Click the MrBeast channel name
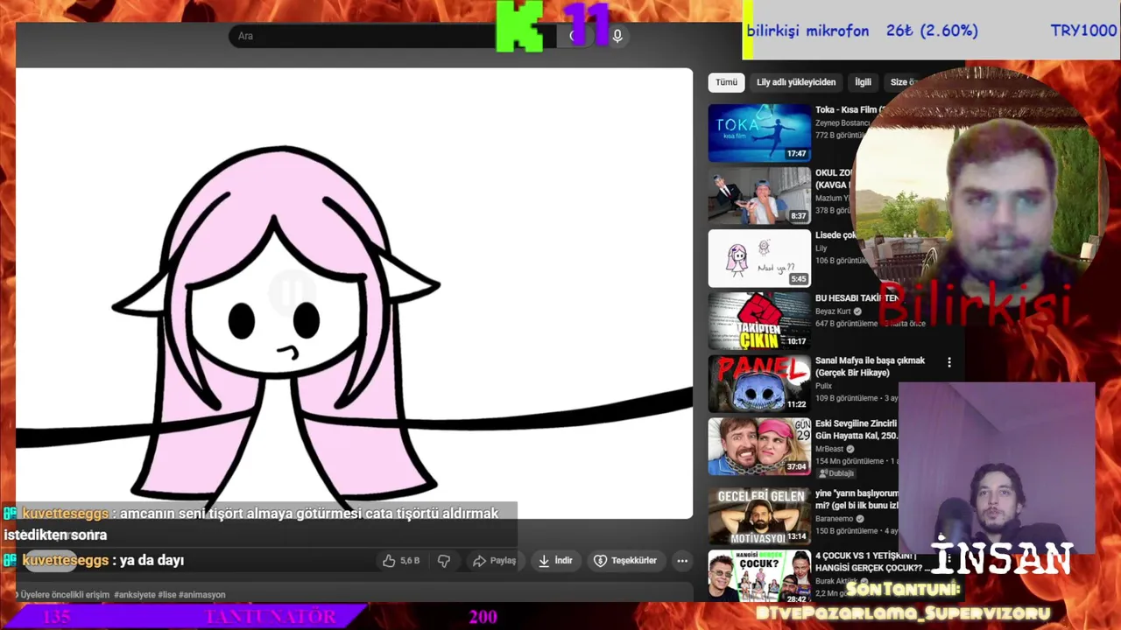 pyautogui.click(x=829, y=449)
